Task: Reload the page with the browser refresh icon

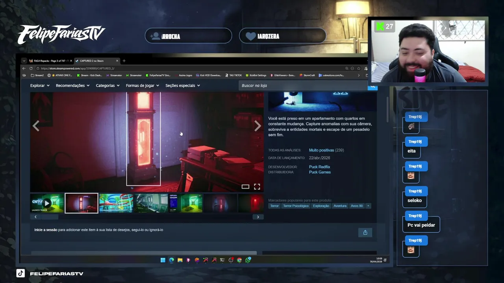Action: pos(31,68)
